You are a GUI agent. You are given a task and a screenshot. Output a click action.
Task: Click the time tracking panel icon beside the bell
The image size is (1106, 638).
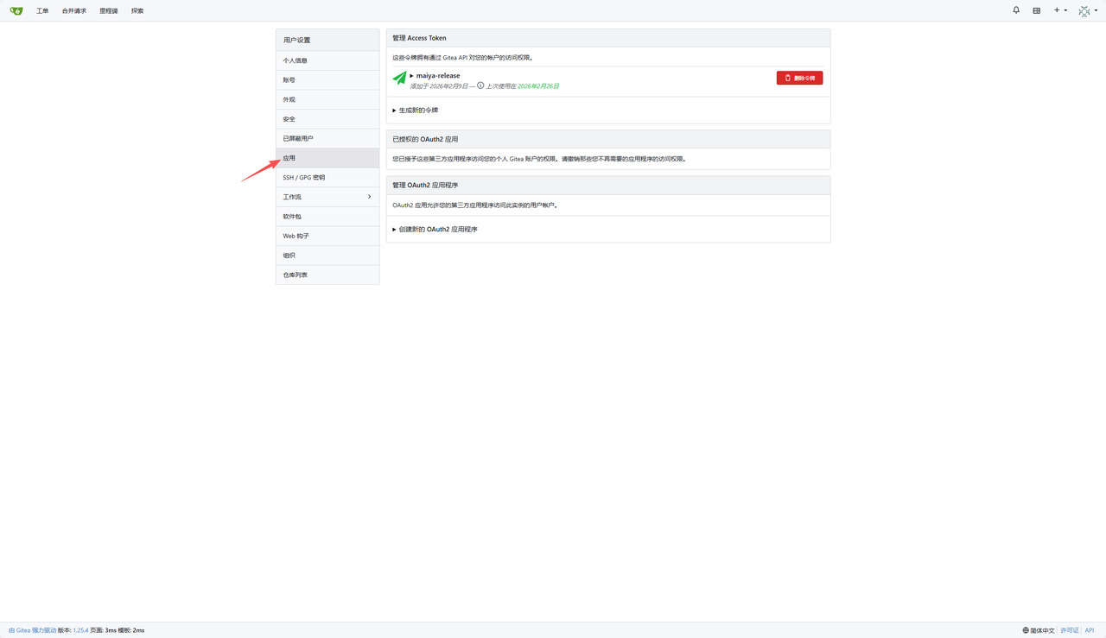(x=1037, y=10)
